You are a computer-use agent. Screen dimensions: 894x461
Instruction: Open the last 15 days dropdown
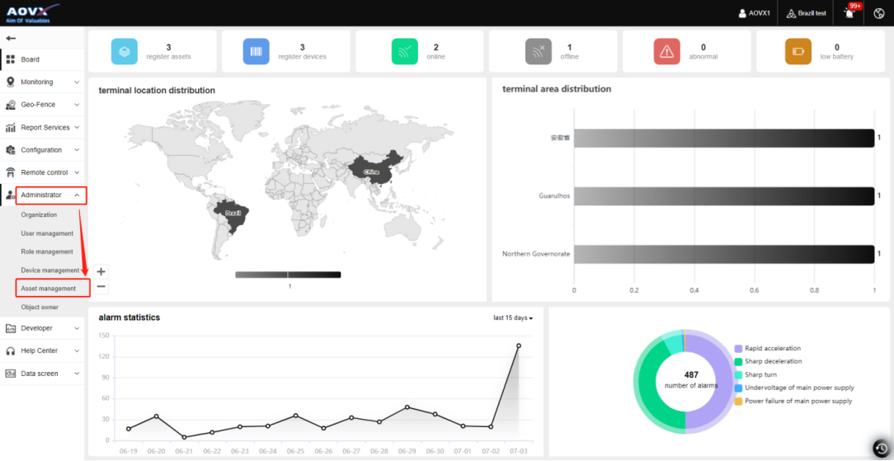[x=512, y=318]
